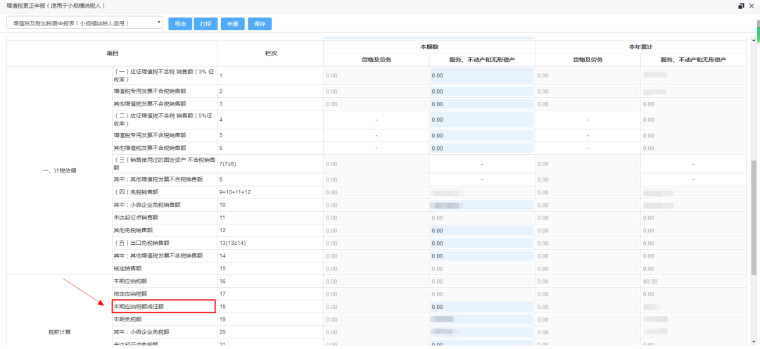Click the 打印 button
The width and height of the screenshot is (760, 349).
205,24
